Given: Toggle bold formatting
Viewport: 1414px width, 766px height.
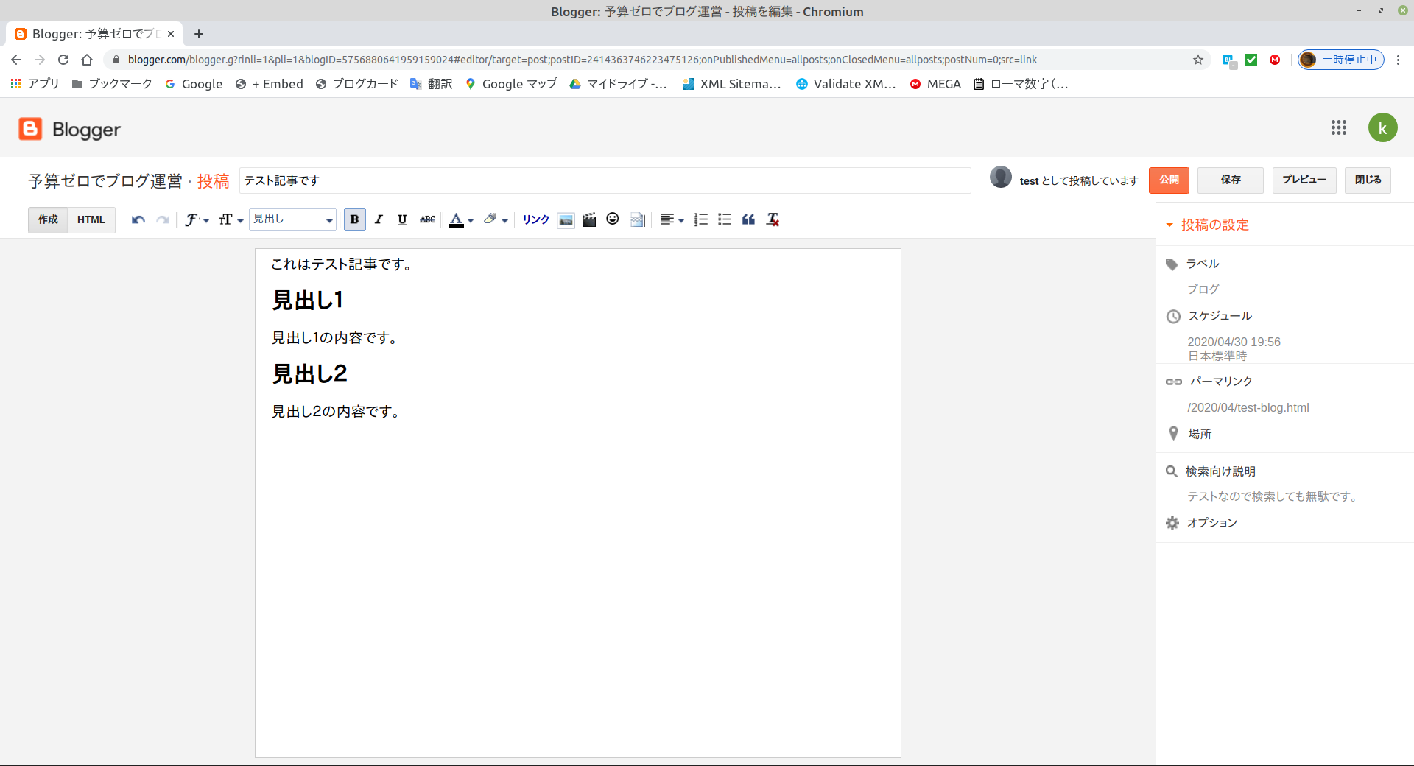Looking at the screenshot, I should (354, 219).
